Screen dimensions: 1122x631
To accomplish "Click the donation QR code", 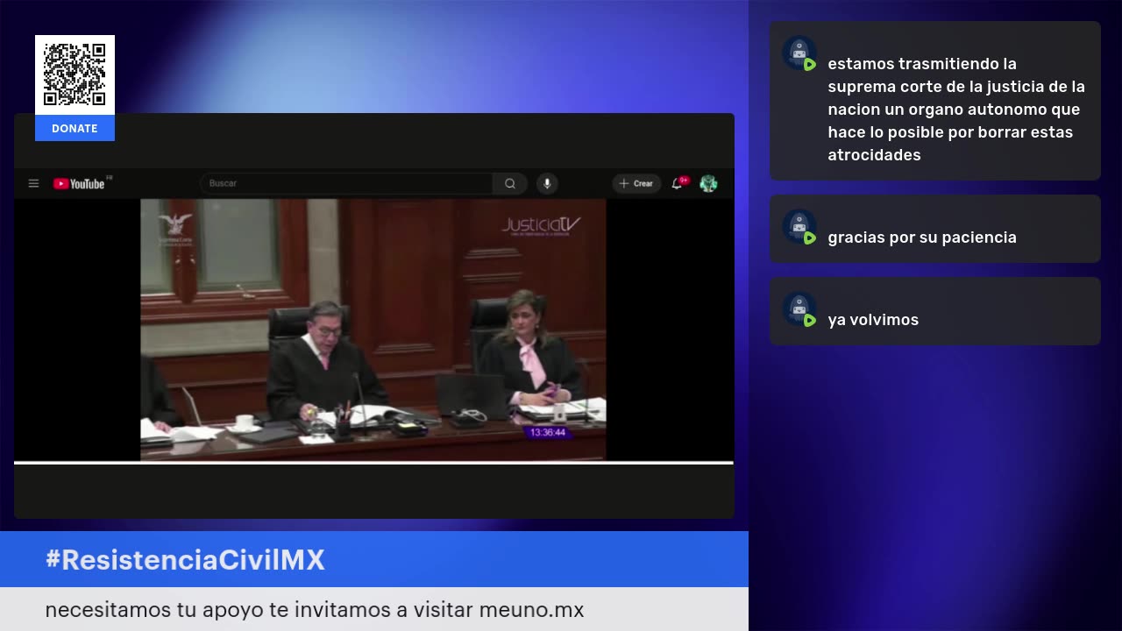I will pos(75,75).
